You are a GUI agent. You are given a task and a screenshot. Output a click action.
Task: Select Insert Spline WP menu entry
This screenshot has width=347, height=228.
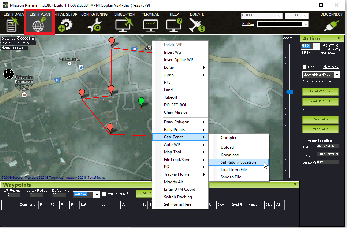(x=178, y=60)
